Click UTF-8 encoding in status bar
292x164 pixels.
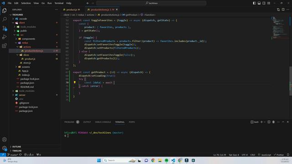click(x=245, y=155)
